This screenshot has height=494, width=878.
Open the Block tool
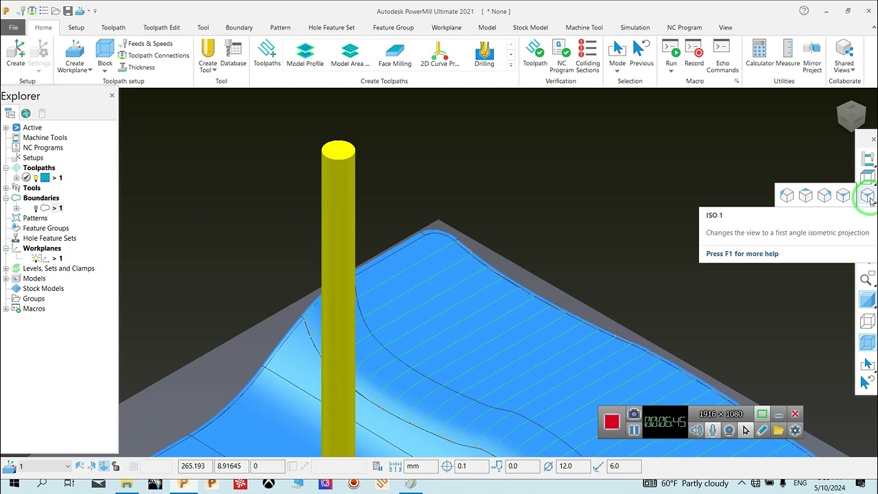[x=105, y=56]
